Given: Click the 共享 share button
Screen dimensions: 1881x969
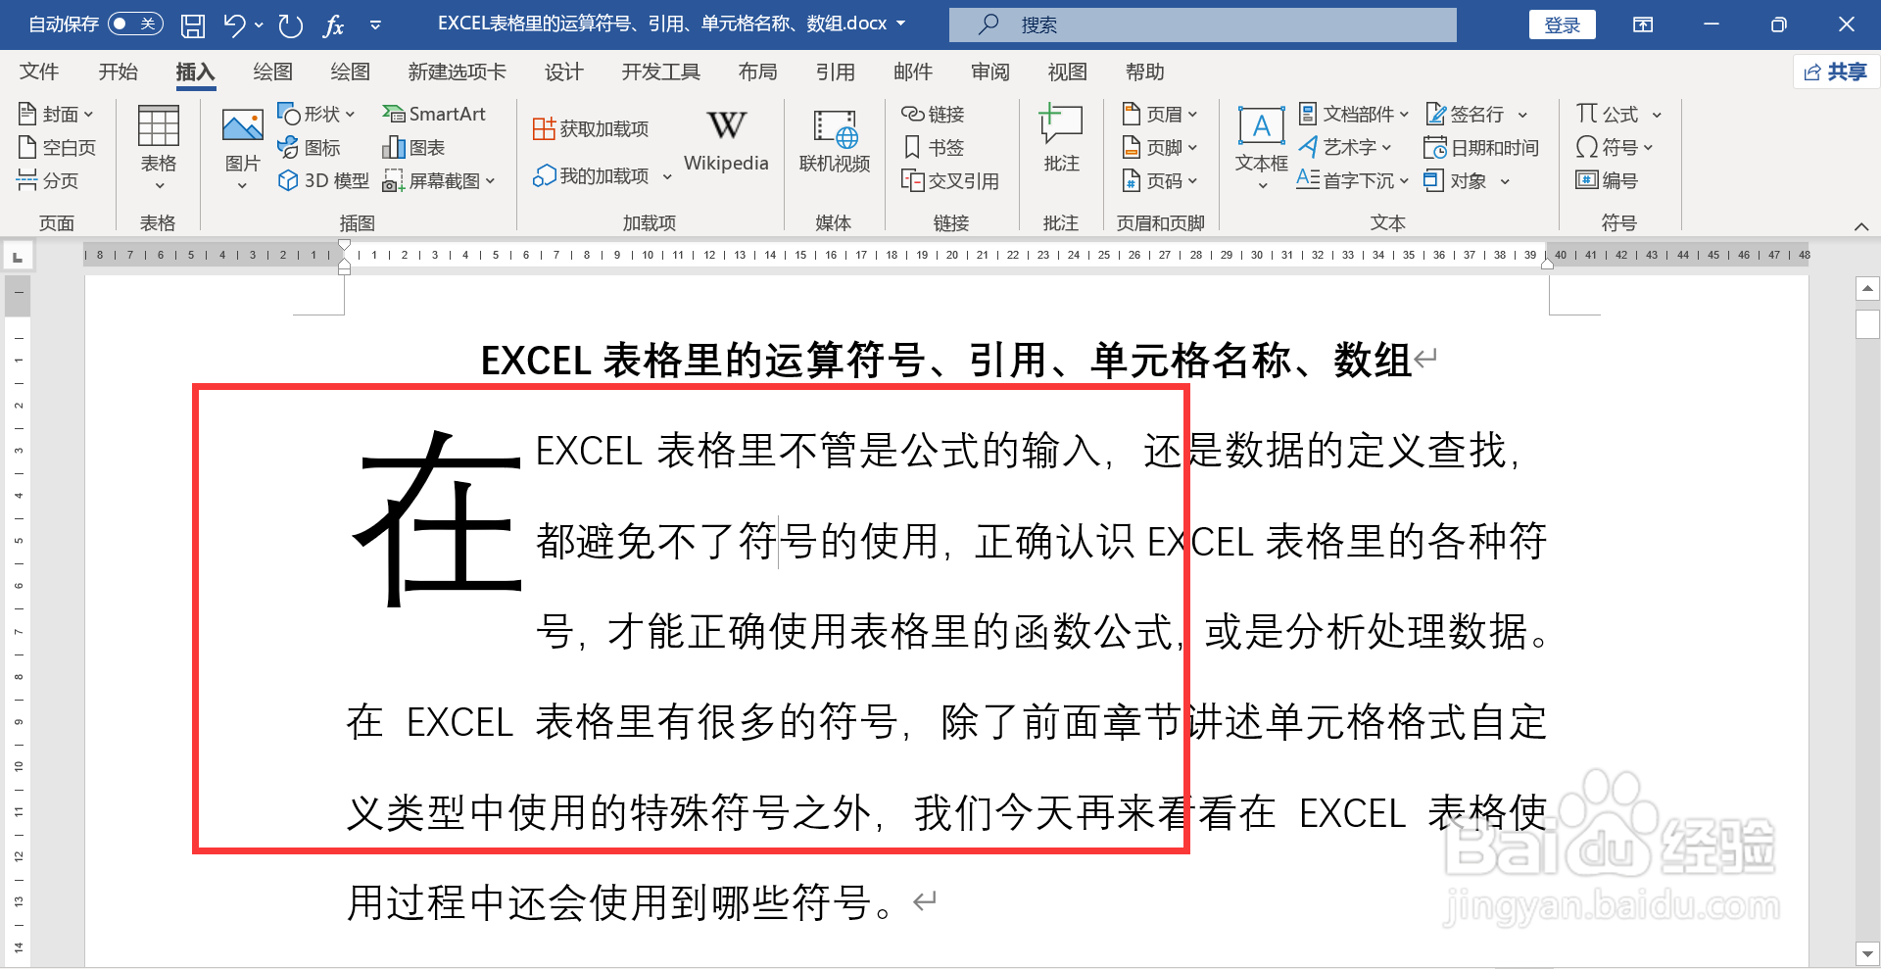Looking at the screenshot, I should click(1837, 72).
